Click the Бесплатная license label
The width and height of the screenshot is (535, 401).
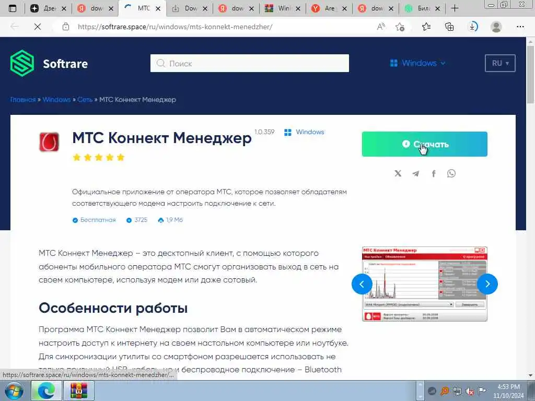94,220
